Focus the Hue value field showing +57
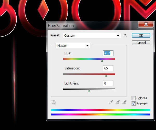 click(x=108, y=53)
